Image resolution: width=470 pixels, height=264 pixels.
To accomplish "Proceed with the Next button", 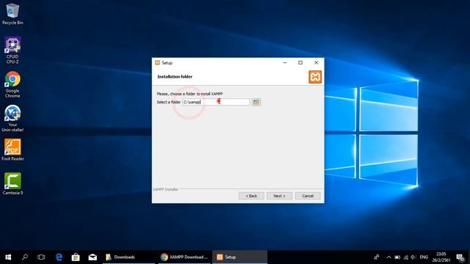I will point(279,196).
